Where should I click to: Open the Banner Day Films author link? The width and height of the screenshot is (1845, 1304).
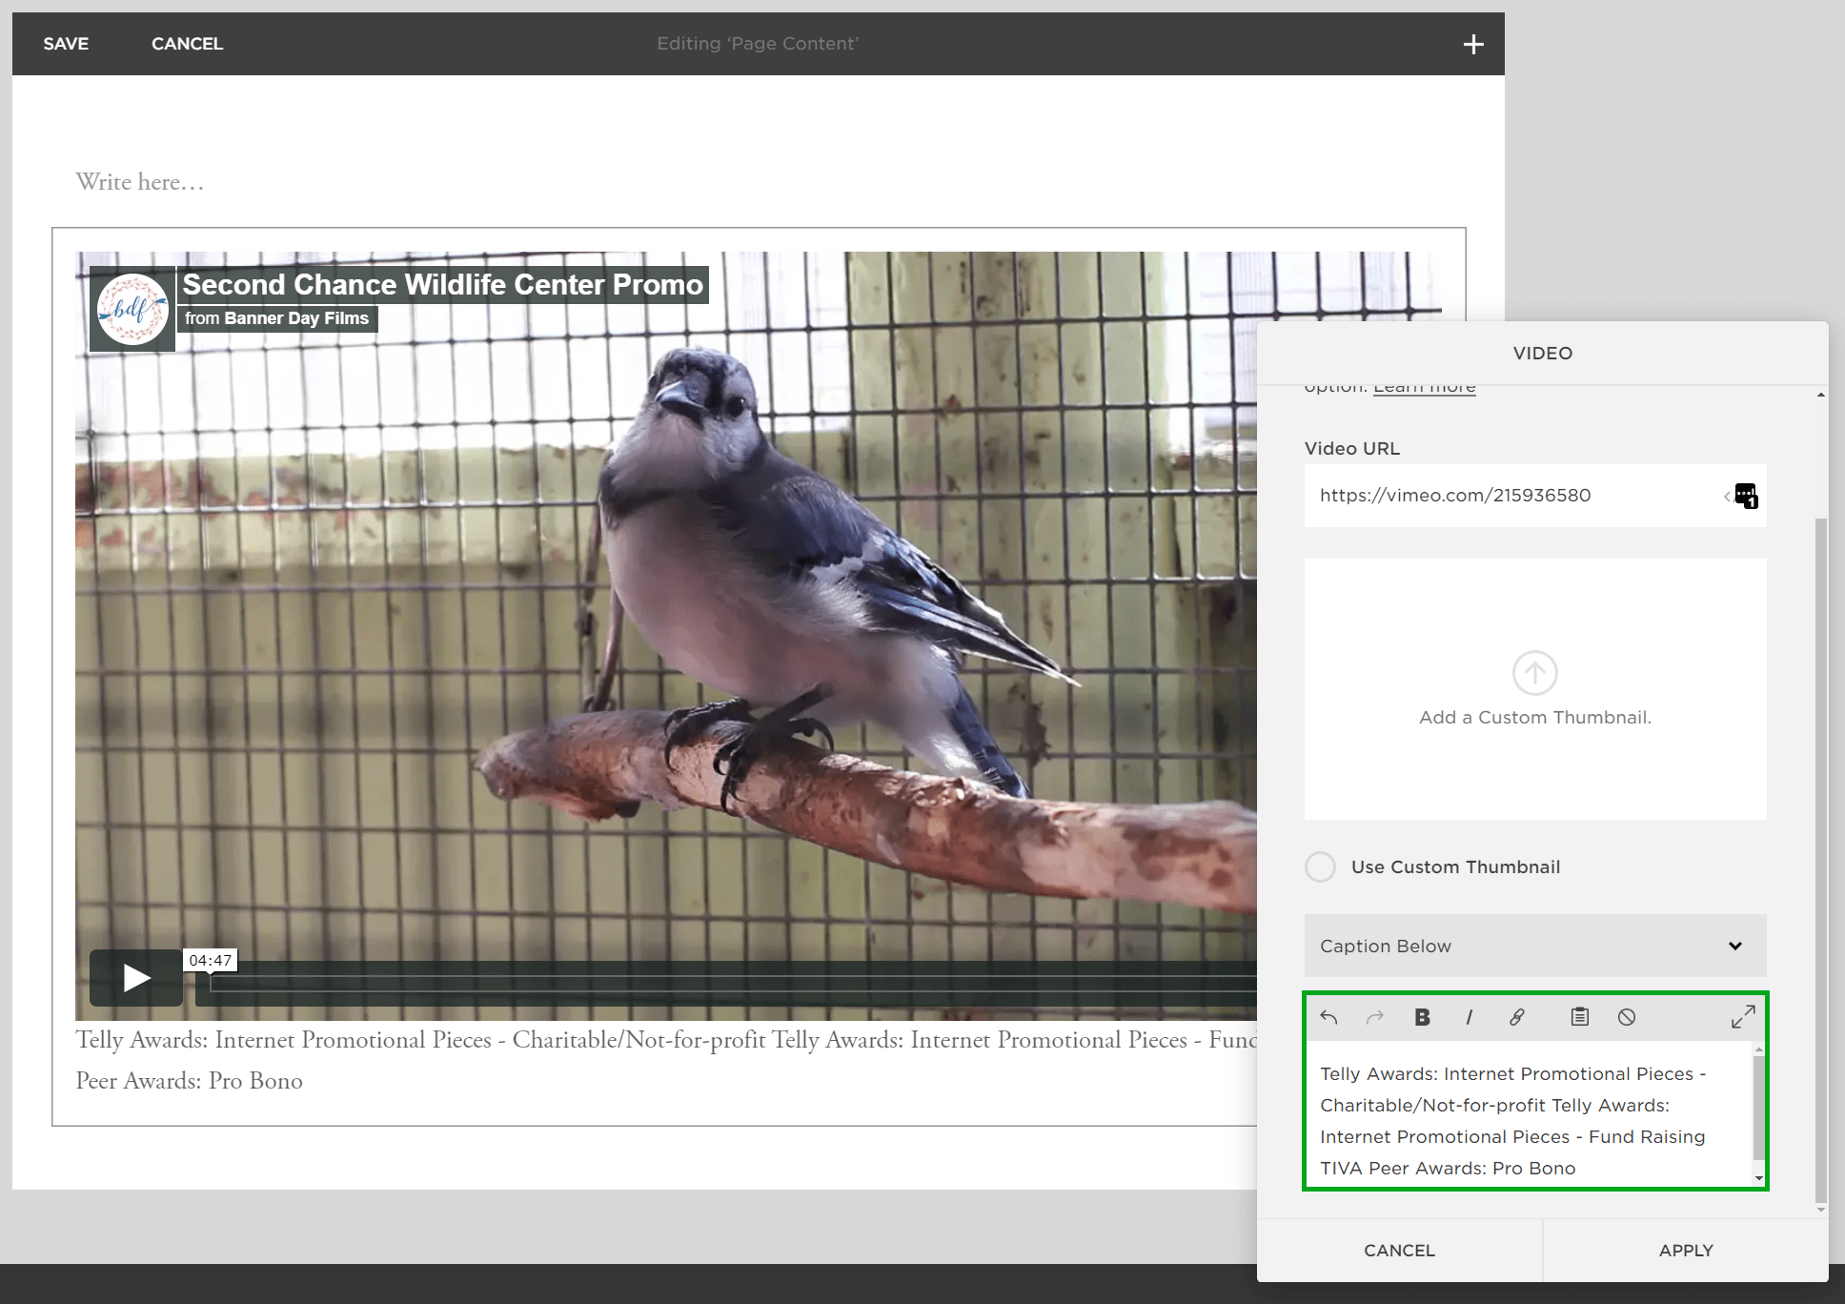coord(296,318)
